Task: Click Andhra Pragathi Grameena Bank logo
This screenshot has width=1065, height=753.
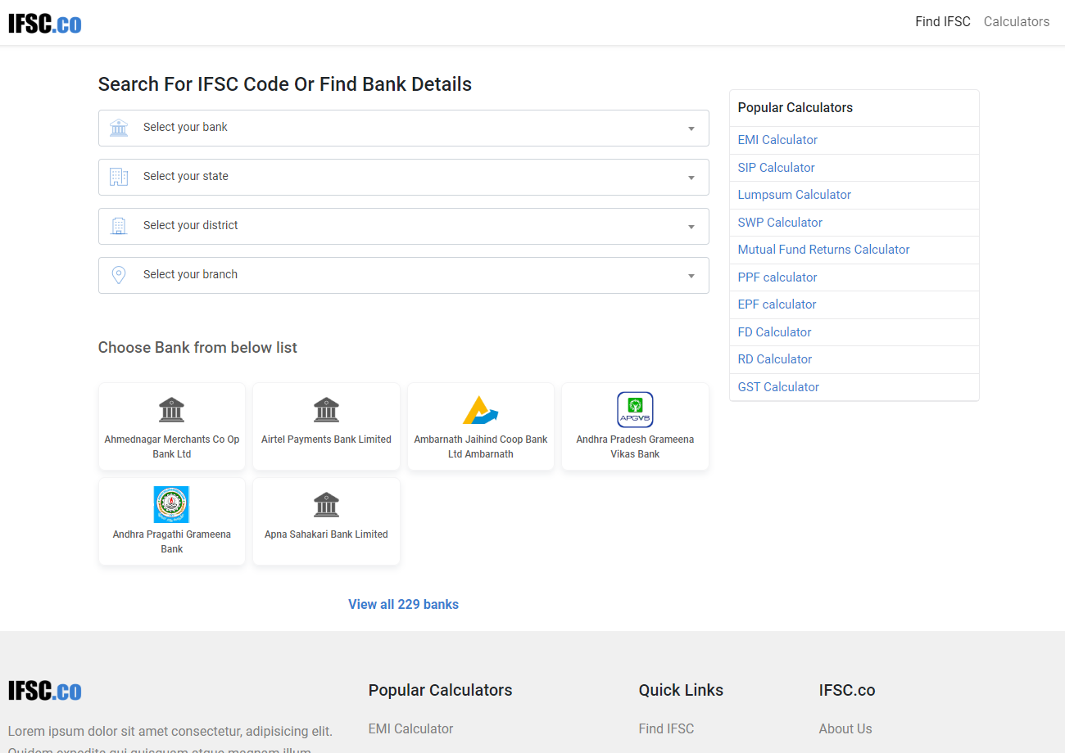Action: (172, 504)
